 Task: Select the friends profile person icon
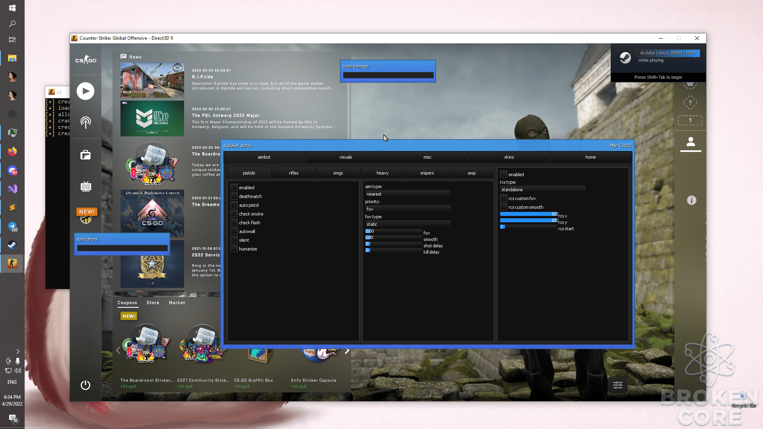691,142
